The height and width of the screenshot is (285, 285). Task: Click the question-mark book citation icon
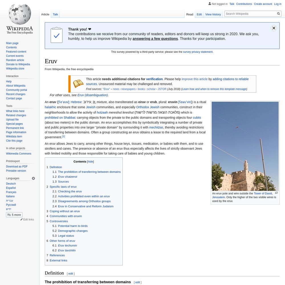coord(78,84)
